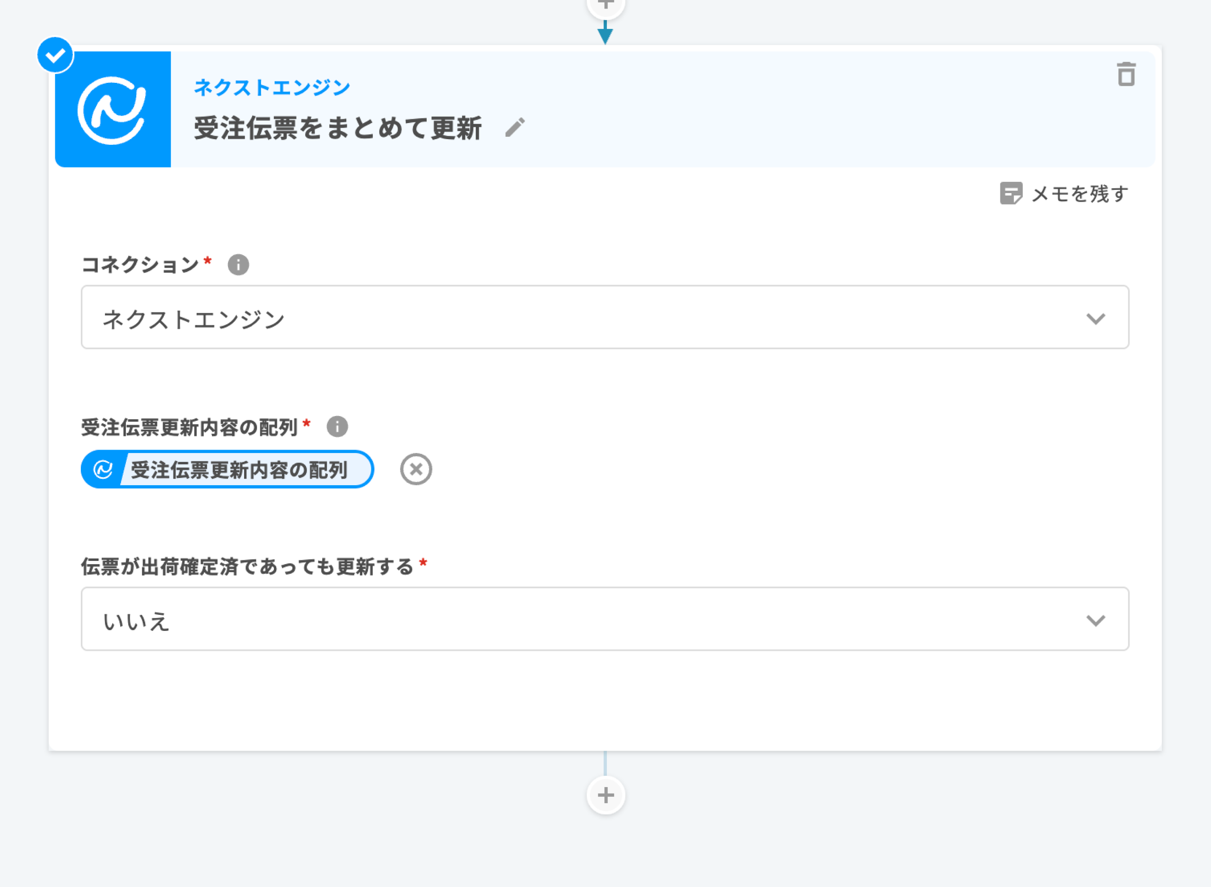The height and width of the screenshot is (887, 1211).
Task: Select the 受注伝票更新内容の配列 blue pill tag
Action: (x=239, y=470)
